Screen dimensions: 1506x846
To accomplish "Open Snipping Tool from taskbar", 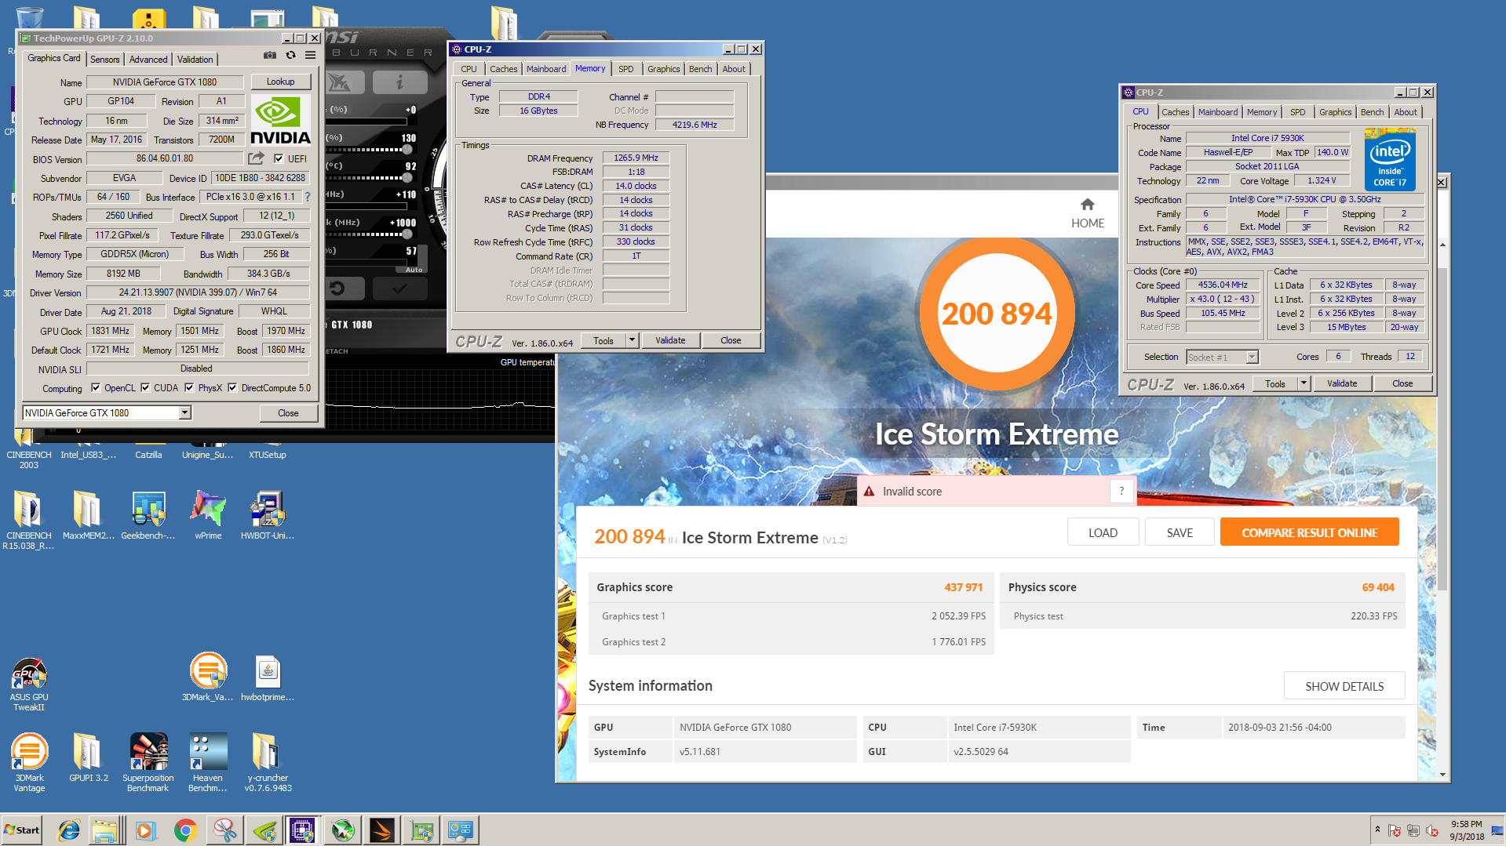I will 224,830.
